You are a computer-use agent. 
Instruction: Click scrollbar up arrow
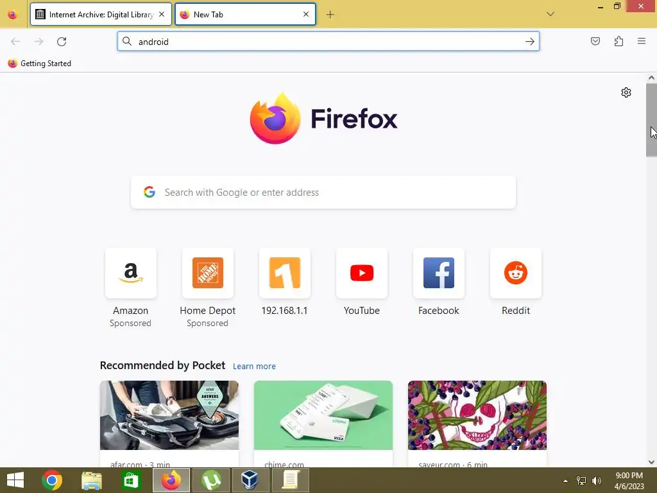click(x=651, y=78)
